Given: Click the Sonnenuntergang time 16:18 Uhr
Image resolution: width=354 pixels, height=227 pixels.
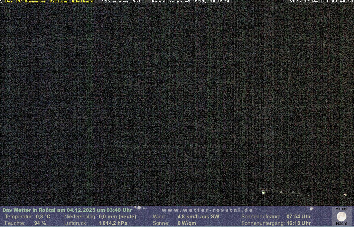Looking at the screenshot, I should pyautogui.click(x=298, y=223).
